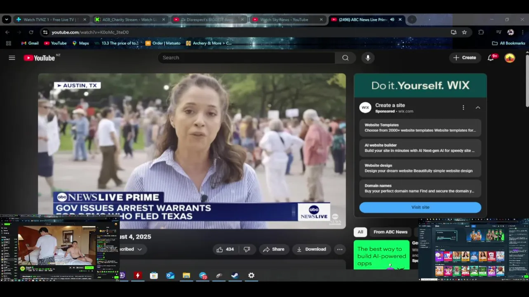Open media controls icon in Chrome toolbar

coord(499,32)
